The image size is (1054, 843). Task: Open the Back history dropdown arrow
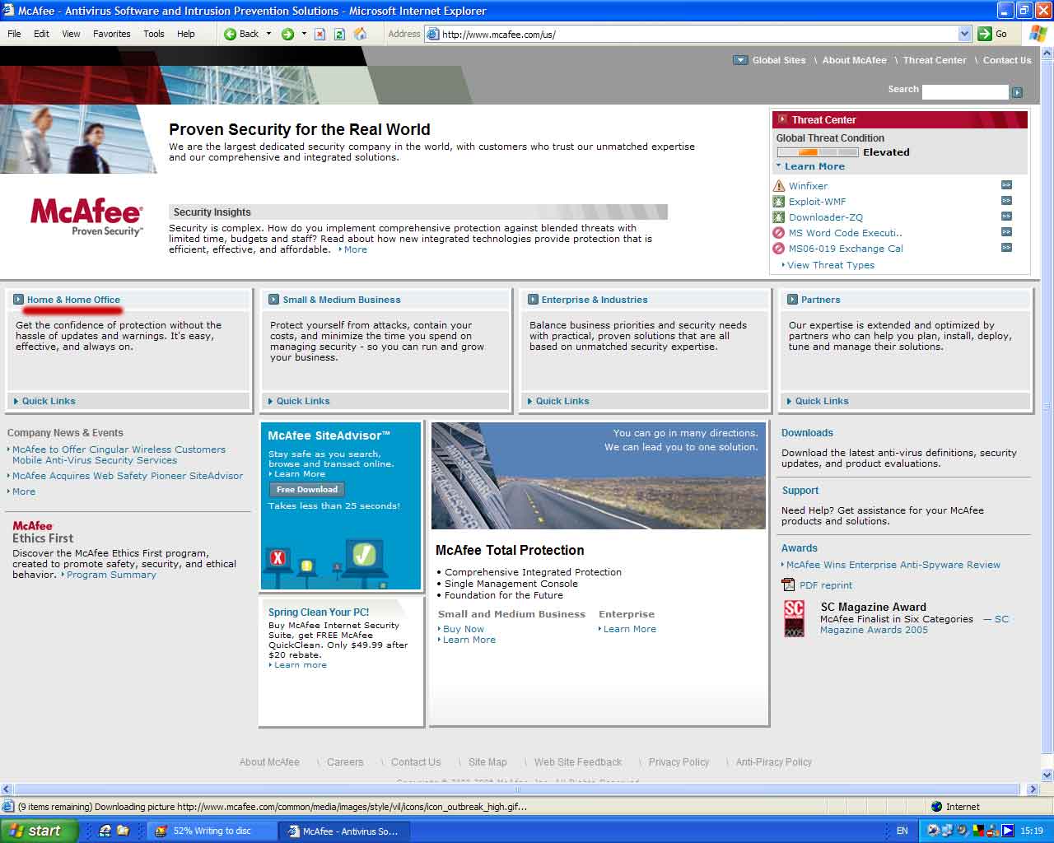pyautogui.click(x=268, y=34)
